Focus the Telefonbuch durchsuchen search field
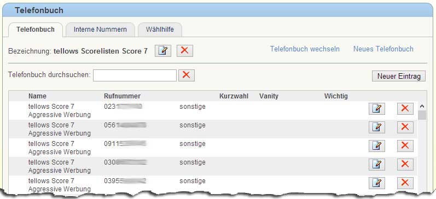Viewport: 436px width, 199px height. tap(135, 75)
